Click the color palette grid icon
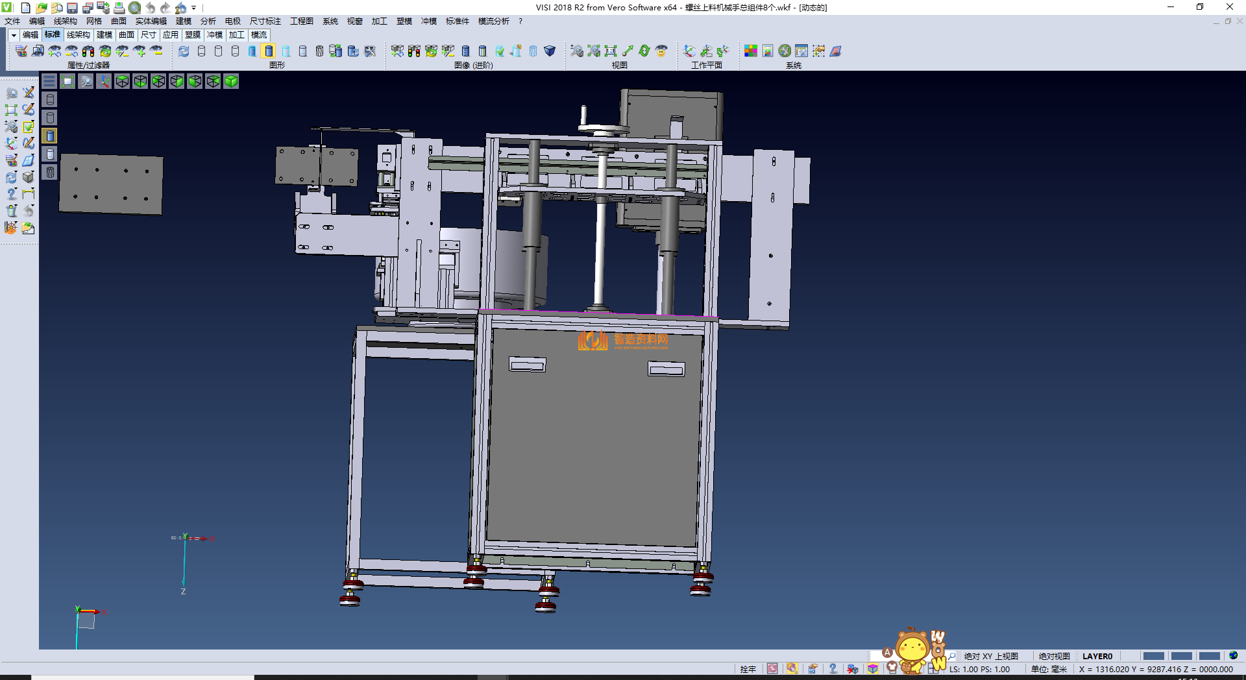Image resolution: width=1246 pixels, height=680 pixels. pyautogui.click(x=750, y=51)
